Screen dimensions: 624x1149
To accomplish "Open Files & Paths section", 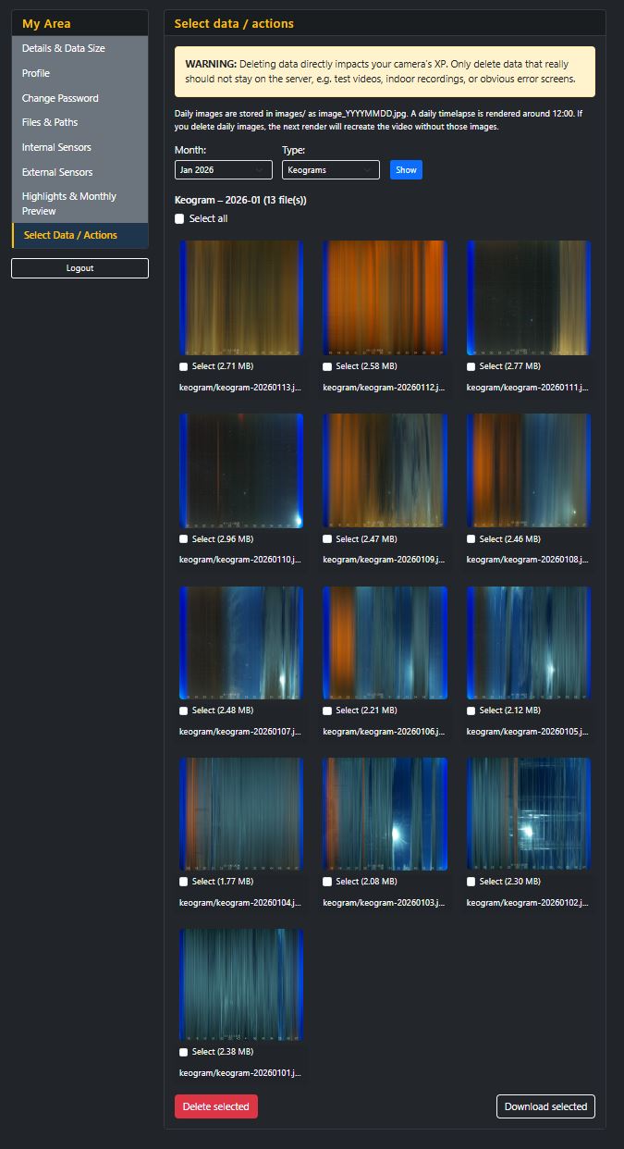I will tap(80, 122).
